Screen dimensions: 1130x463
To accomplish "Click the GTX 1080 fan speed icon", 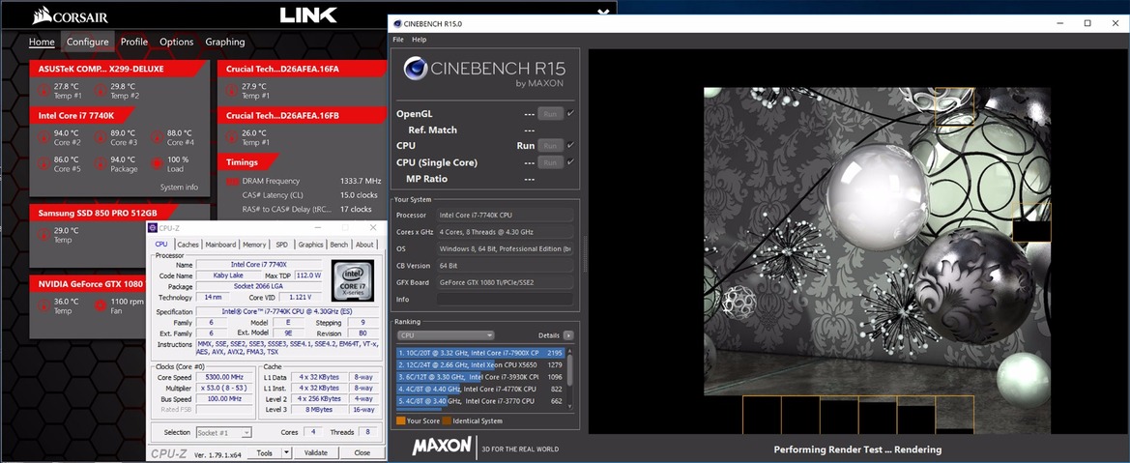I will [x=101, y=305].
